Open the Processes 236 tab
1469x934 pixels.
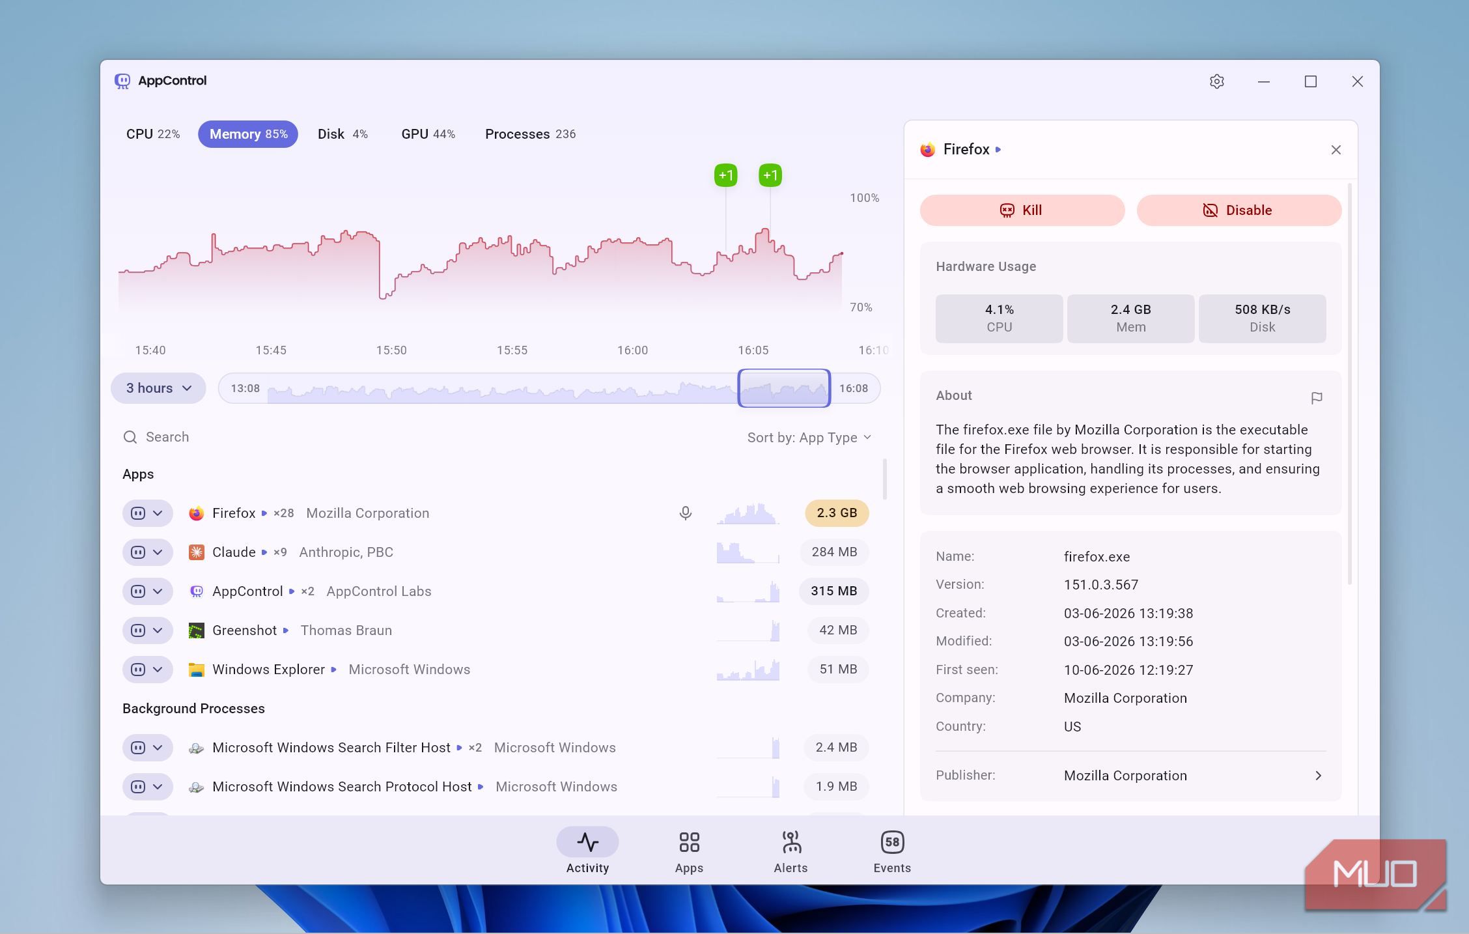(x=530, y=134)
